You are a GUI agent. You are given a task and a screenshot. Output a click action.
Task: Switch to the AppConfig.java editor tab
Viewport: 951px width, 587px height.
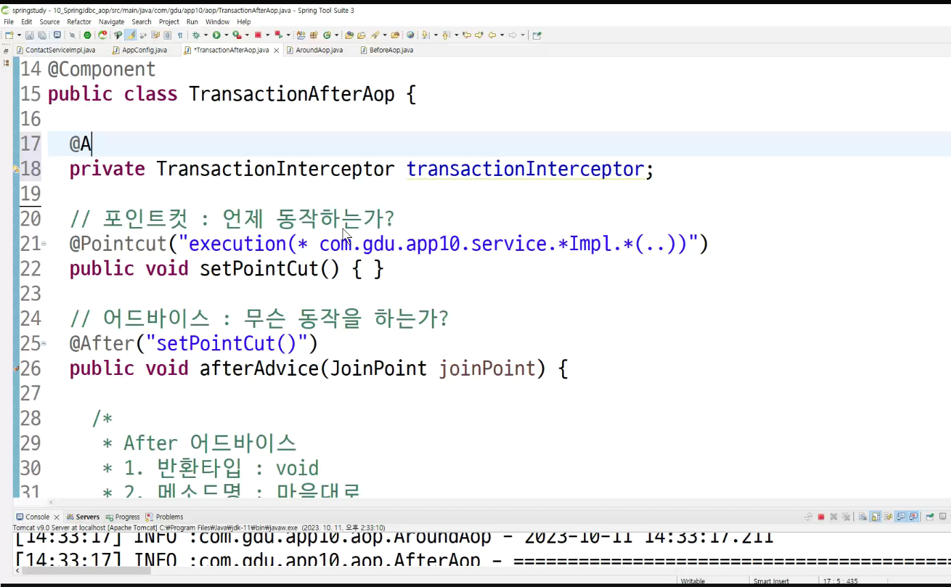(138, 50)
